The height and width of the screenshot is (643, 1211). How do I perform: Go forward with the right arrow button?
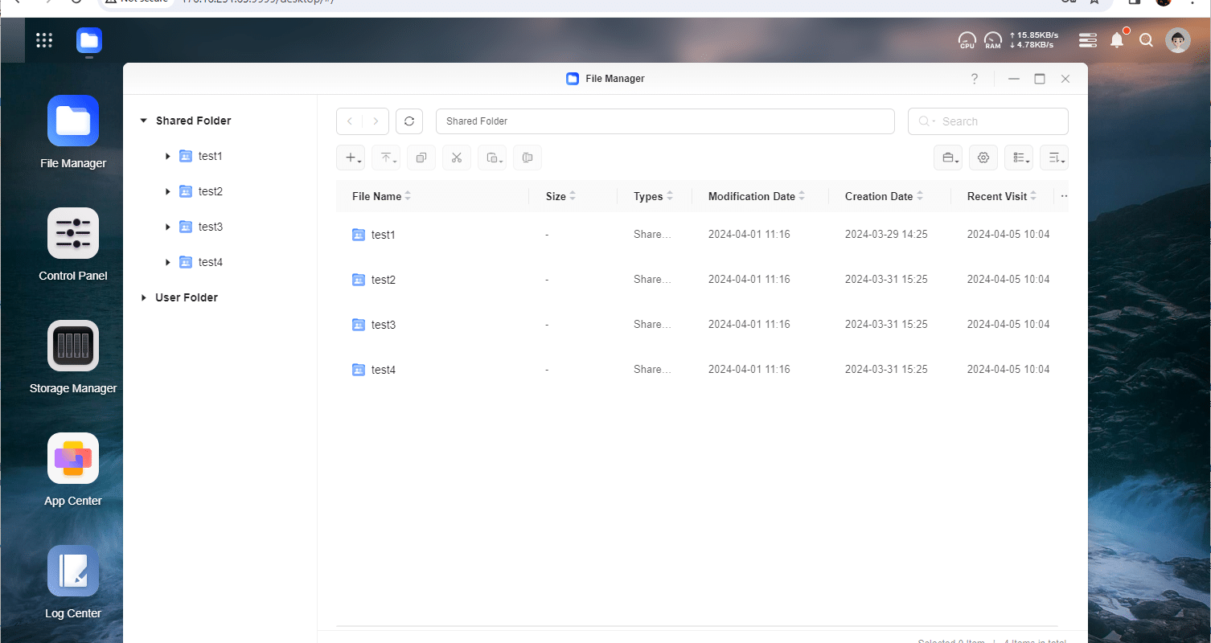[376, 121]
